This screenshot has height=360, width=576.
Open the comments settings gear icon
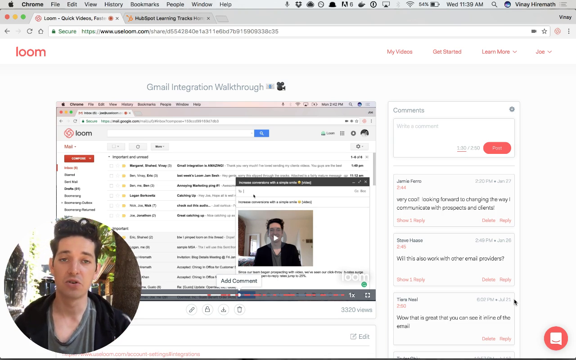point(512,109)
